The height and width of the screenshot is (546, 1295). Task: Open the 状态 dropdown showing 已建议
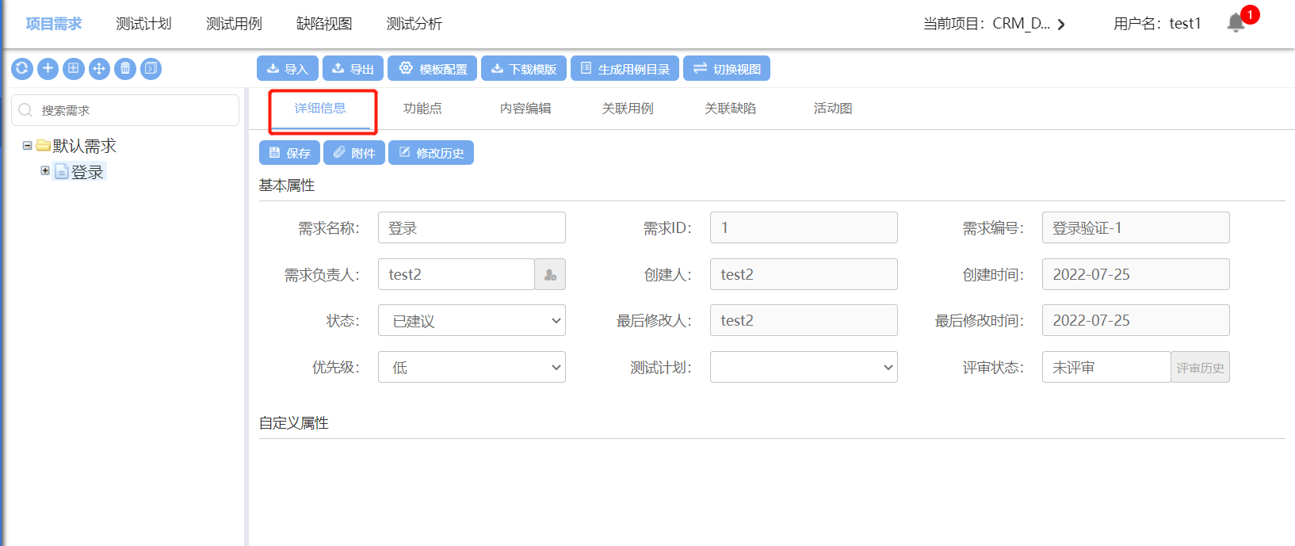pos(472,321)
